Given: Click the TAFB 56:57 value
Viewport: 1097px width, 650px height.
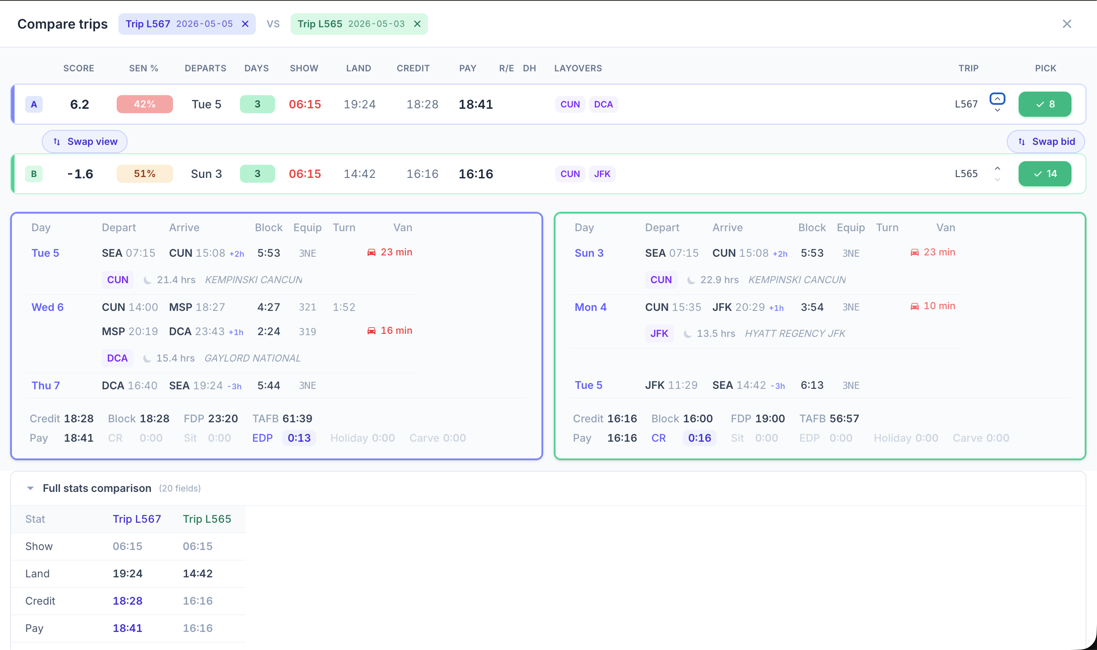Looking at the screenshot, I should click(x=844, y=419).
